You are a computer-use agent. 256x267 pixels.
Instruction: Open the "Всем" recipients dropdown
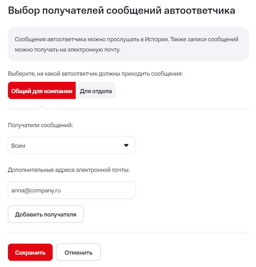point(71,145)
